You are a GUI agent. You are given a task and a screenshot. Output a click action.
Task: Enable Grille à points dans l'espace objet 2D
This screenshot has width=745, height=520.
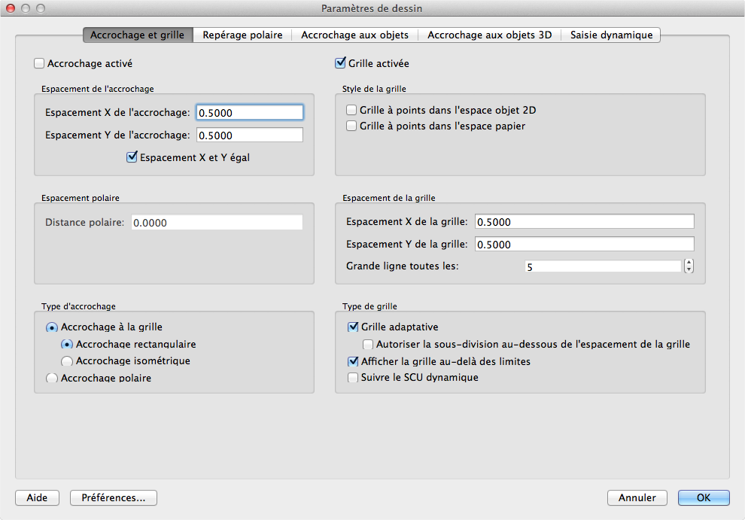click(x=351, y=110)
